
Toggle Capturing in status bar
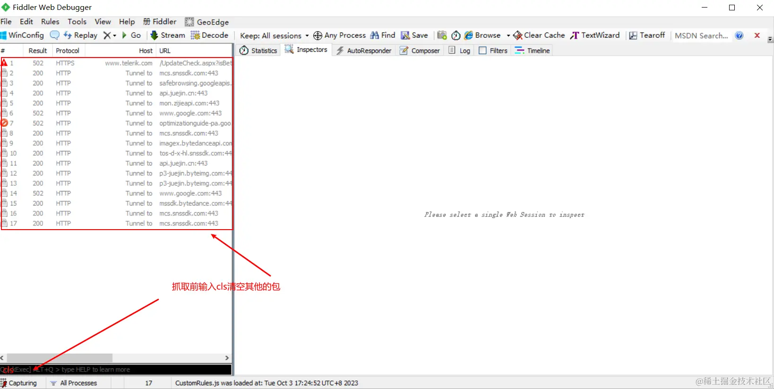(x=19, y=383)
